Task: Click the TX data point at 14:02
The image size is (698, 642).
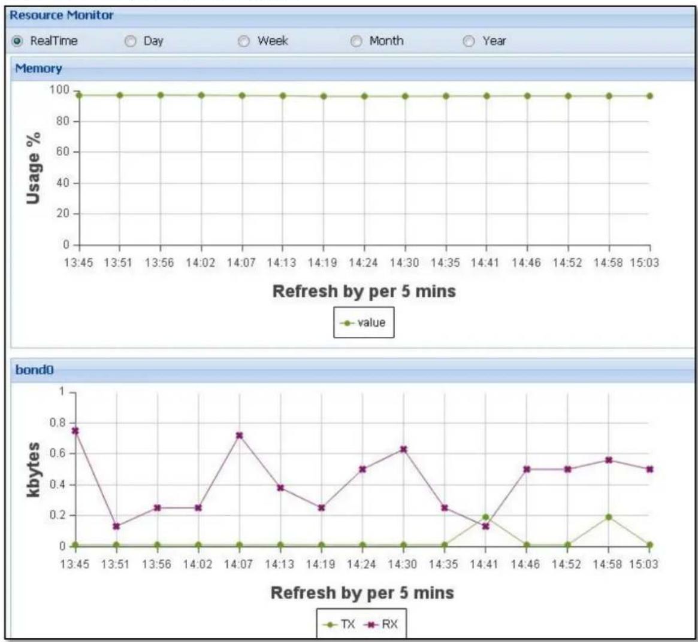Action: pyautogui.click(x=198, y=545)
